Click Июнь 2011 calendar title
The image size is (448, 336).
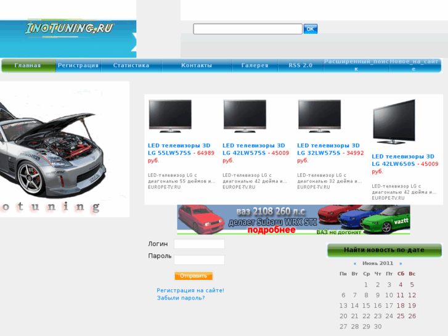pos(378,263)
